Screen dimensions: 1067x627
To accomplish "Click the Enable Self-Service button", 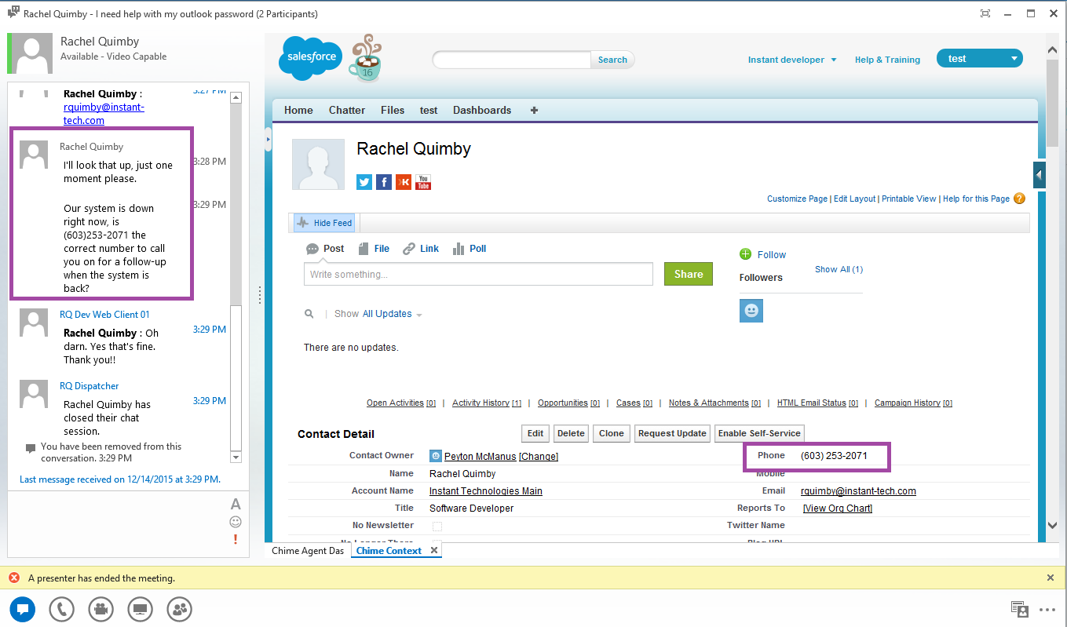I will (x=759, y=433).
